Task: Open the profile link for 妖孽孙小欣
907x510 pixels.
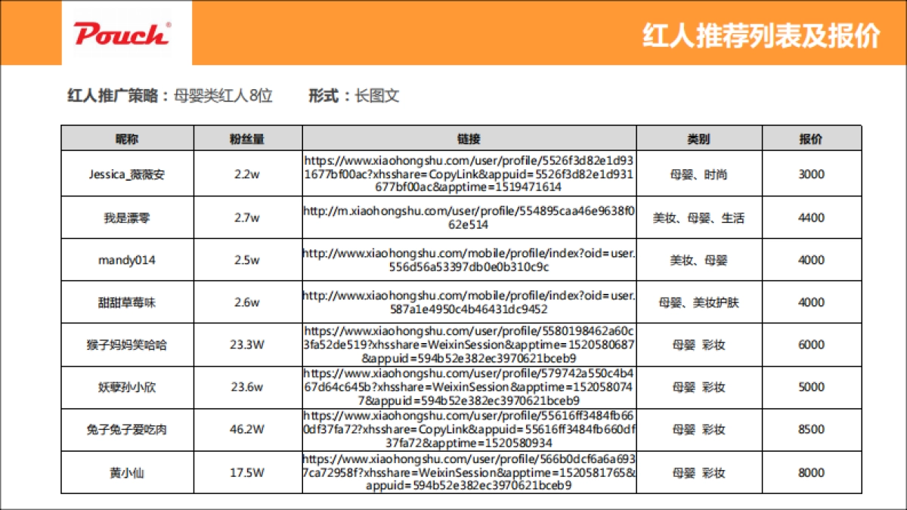Action: [x=469, y=387]
